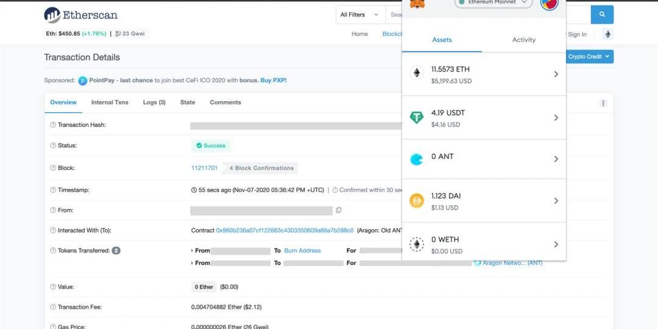
Task: Click the $5,199.63 USD balance text
Action: (451, 81)
